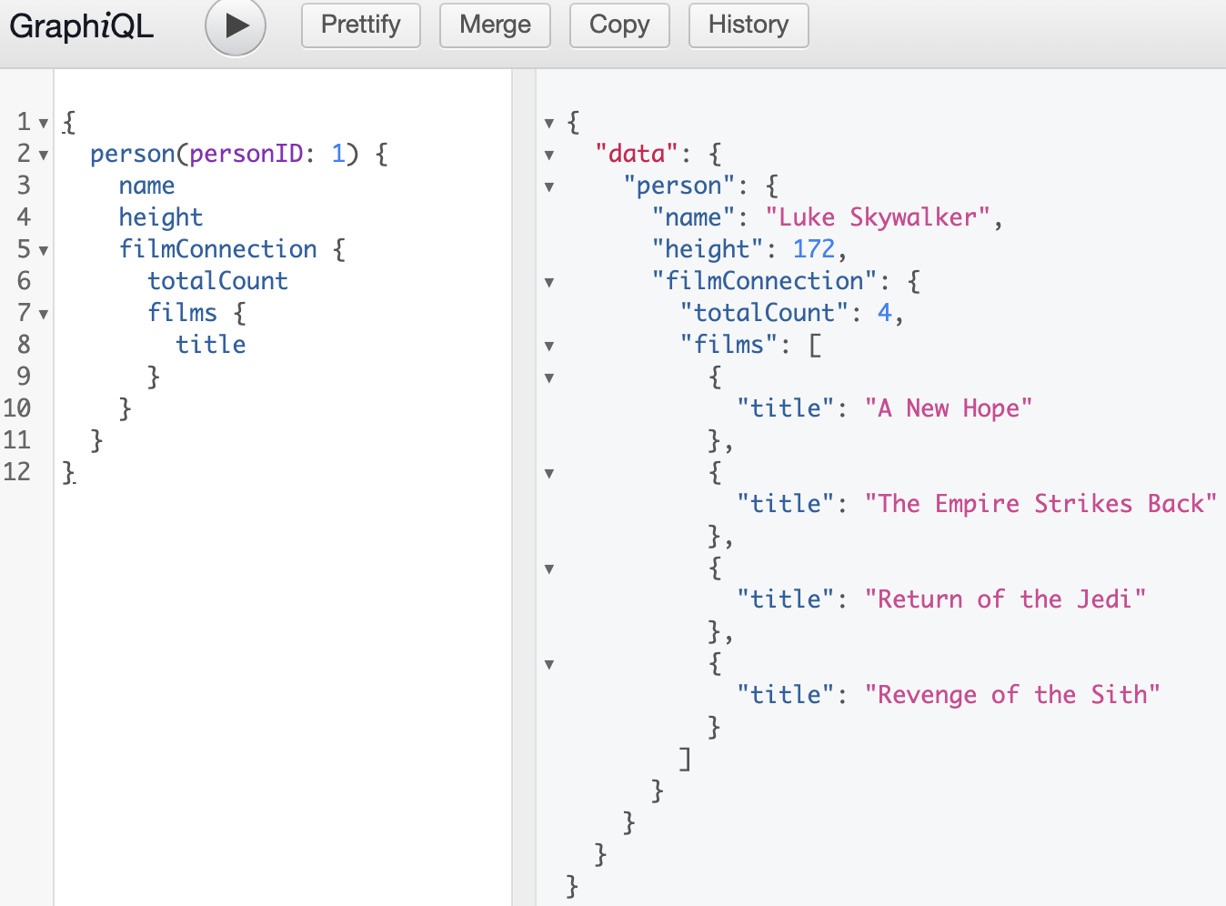Viewport: 1226px width, 906px height.
Task: Collapse the film object containing Revenge of the Sith
Action: tap(549, 664)
